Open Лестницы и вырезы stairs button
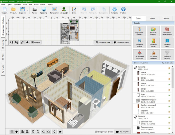Image resolution: width=175 pixels, height=135 pixels. pyautogui.click(x=153, y=55)
